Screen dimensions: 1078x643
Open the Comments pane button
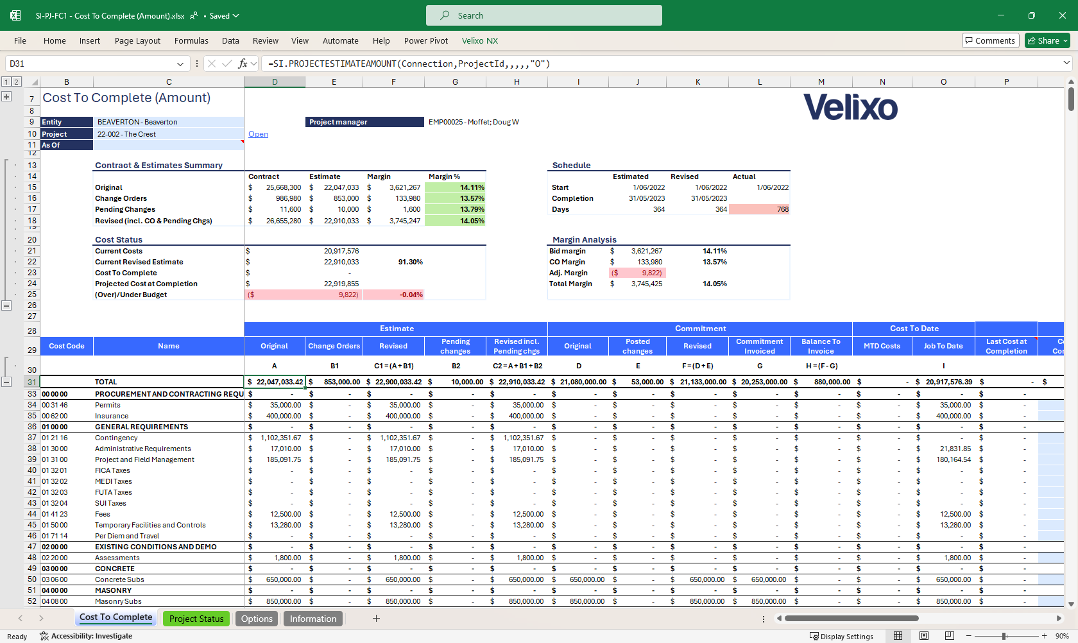[990, 40]
